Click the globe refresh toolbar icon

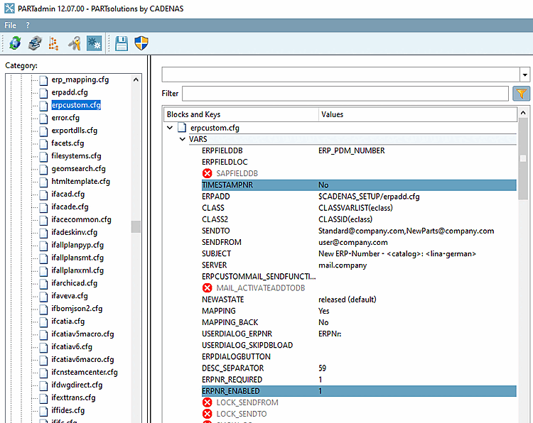(15, 43)
